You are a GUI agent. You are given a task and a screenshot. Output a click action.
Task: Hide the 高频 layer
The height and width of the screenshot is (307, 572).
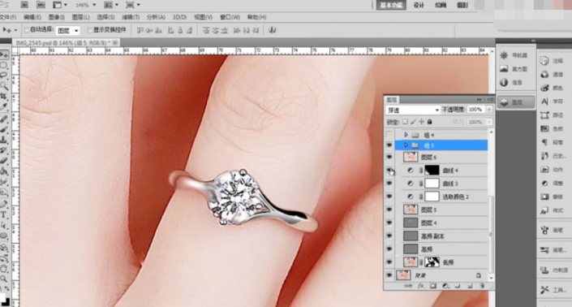coord(389,249)
